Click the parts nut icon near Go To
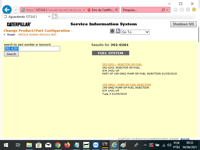This screenshot has width=200, height=150. point(112,31)
